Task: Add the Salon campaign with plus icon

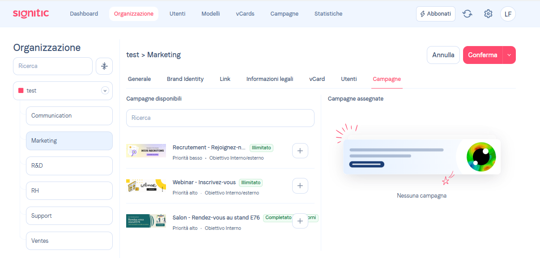Action: [300, 220]
